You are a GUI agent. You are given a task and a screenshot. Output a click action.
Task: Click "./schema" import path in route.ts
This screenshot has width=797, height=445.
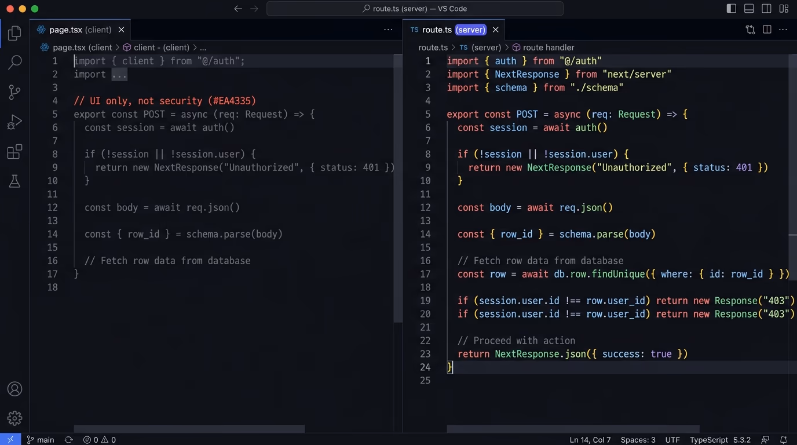click(597, 87)
